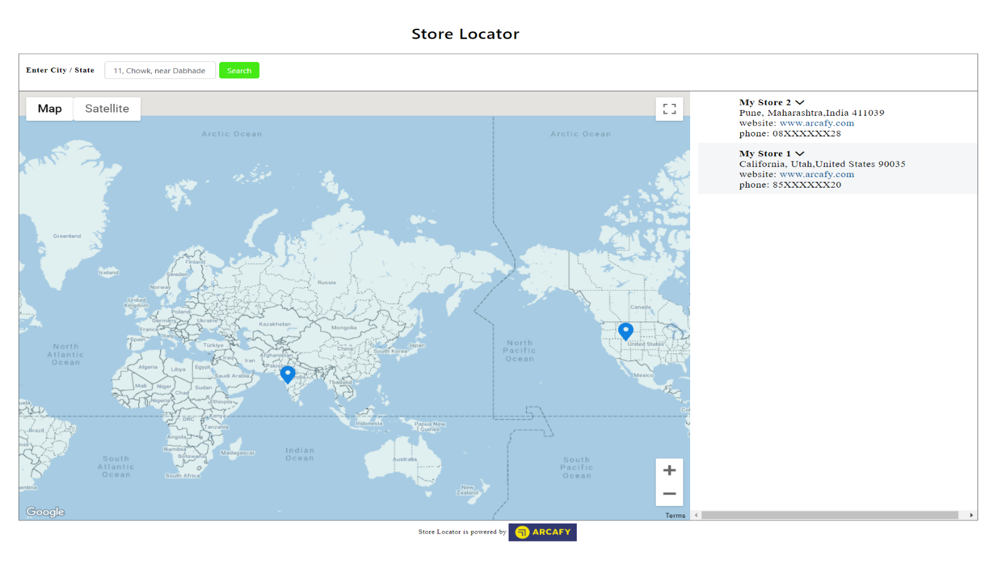The width and height of the screenshot is (1002, 563).
Task: Enter fullscreen mode on the map
Action: tap(669, 108)
